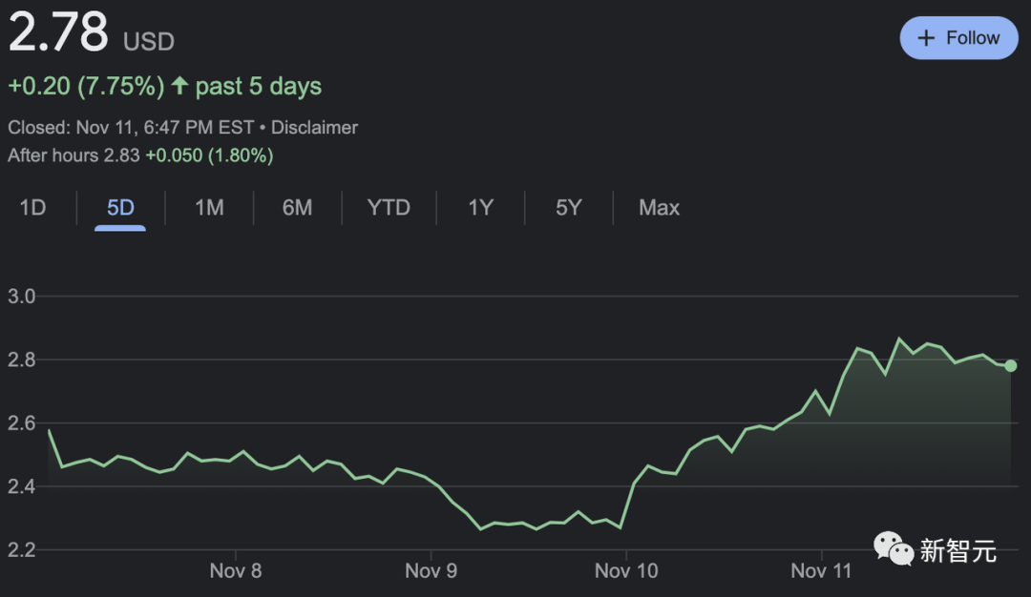Select the 5D time range tab
Screen dimensions: 1031x597
pos(120,208)
